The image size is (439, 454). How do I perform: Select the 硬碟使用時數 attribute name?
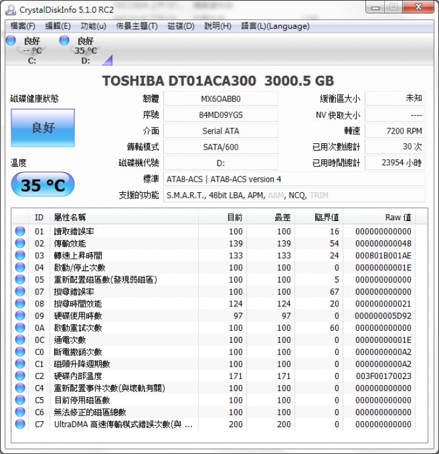pyautogui.click(x=78, y=315)
